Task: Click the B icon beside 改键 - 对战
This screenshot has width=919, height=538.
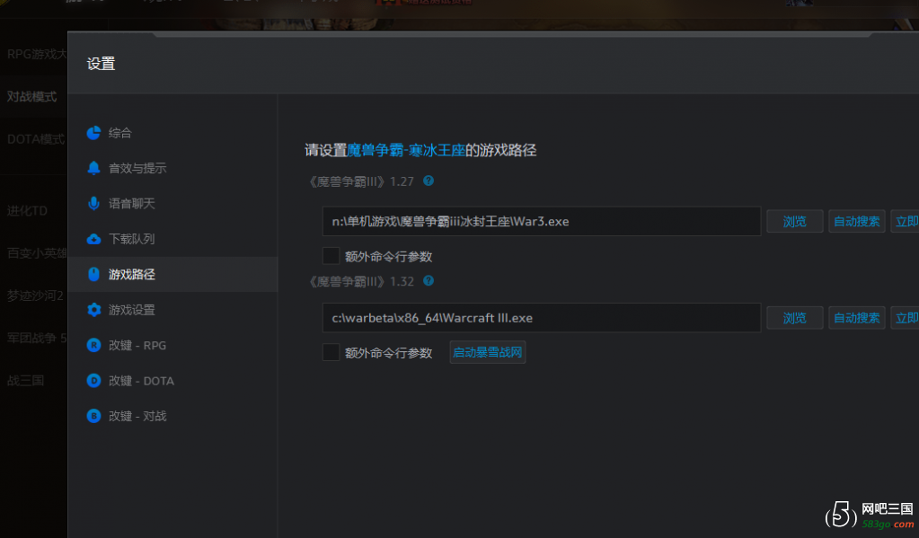Action: (93, 416)
